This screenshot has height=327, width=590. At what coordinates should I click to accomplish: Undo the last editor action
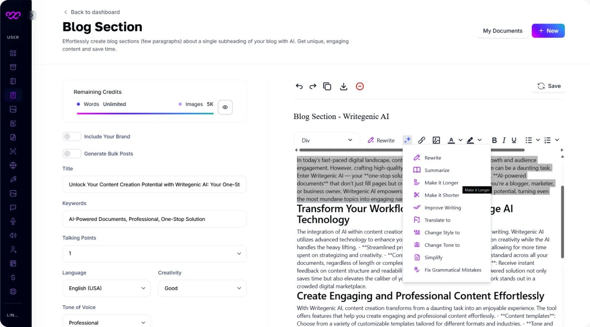click(299, 86)
